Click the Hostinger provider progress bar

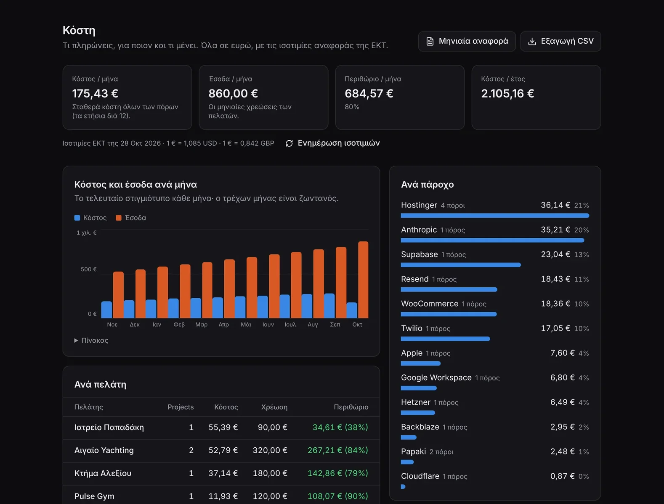(495, 215)
